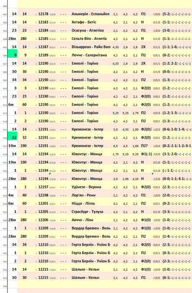Click the odds cell 1,63
The image size is (192, 293).
click(135, 146)
